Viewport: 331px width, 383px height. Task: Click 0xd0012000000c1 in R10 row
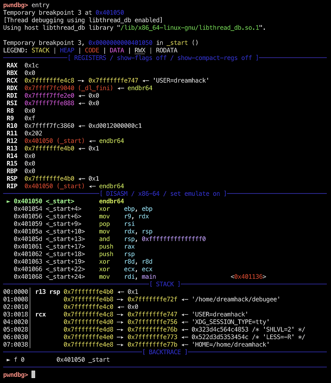pyautogui.click(x=115, y=126)
